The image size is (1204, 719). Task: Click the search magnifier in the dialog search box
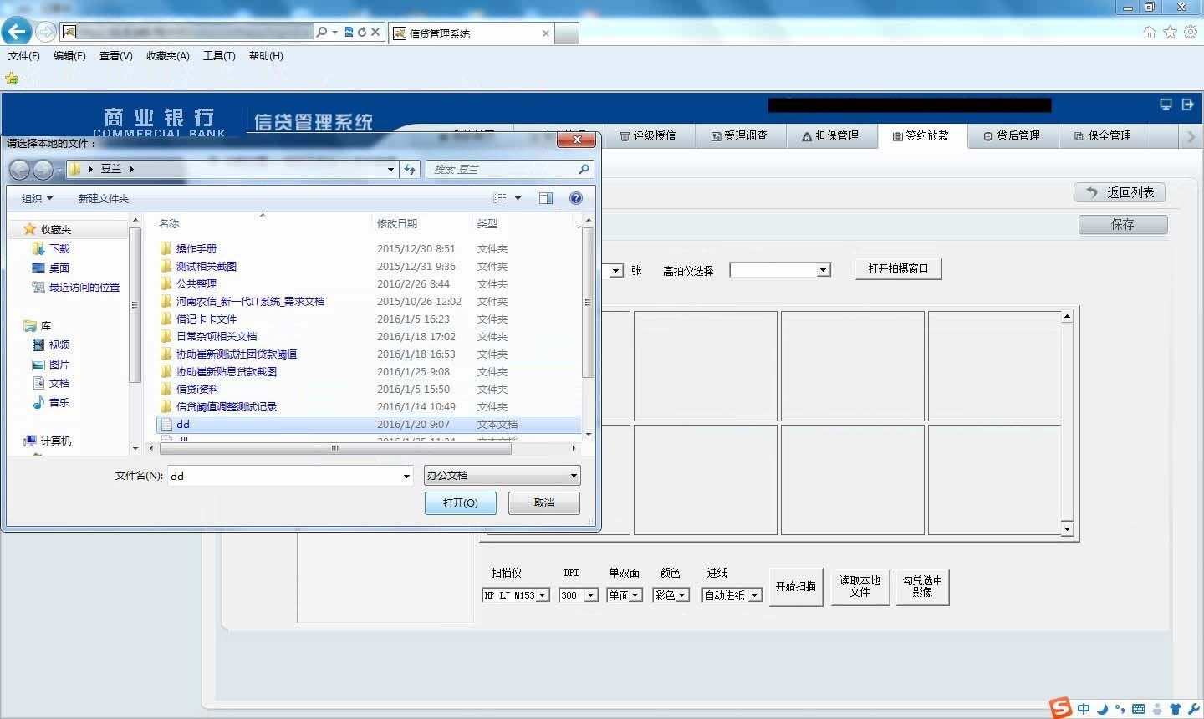tap(584, 169)
